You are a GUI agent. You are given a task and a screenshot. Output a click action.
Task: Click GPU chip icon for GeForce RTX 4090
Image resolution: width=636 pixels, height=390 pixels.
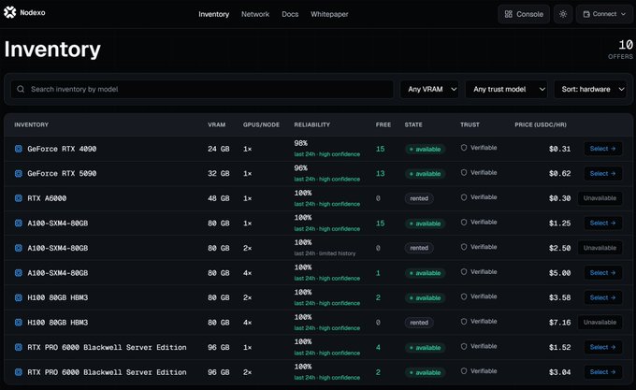(x=19, y=149)
